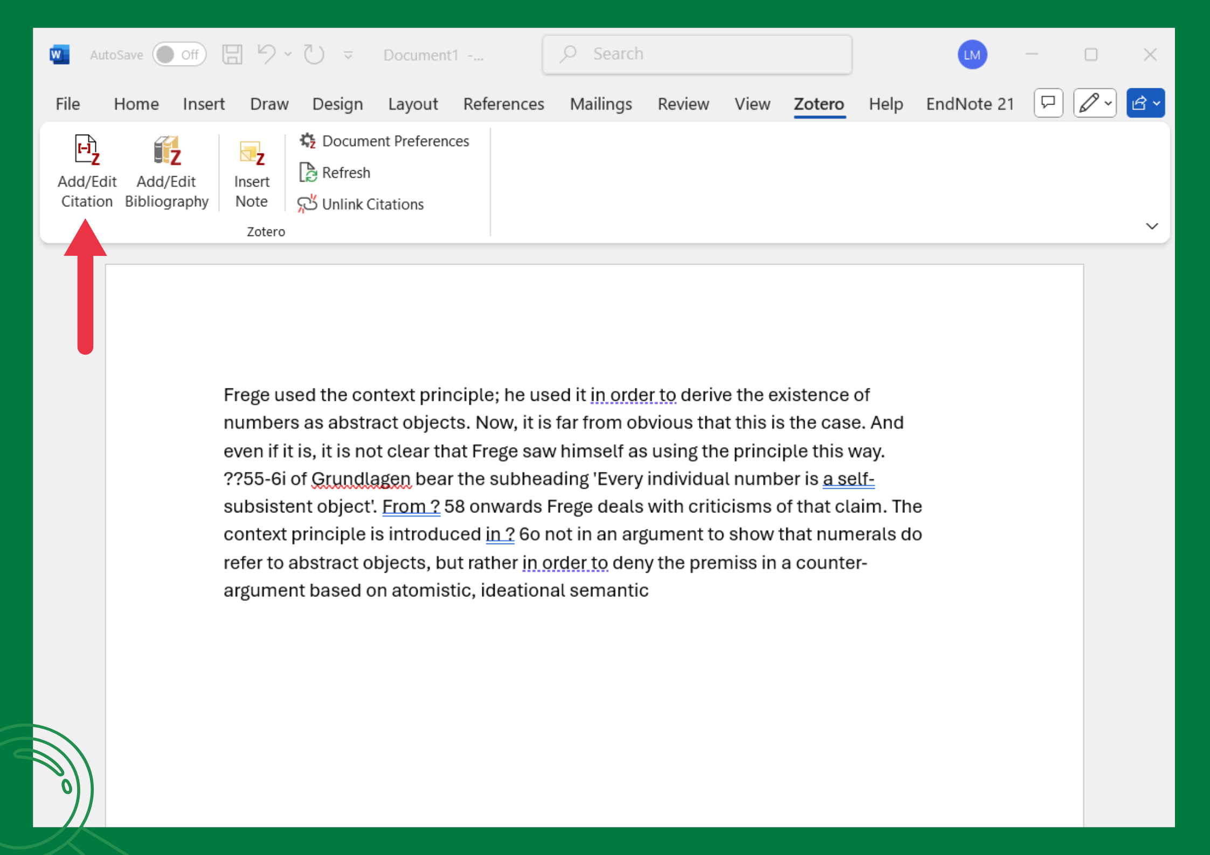Click the misspelled word Grundlagen
This screenshot has height=855, width=1210.
pos(361,478)
